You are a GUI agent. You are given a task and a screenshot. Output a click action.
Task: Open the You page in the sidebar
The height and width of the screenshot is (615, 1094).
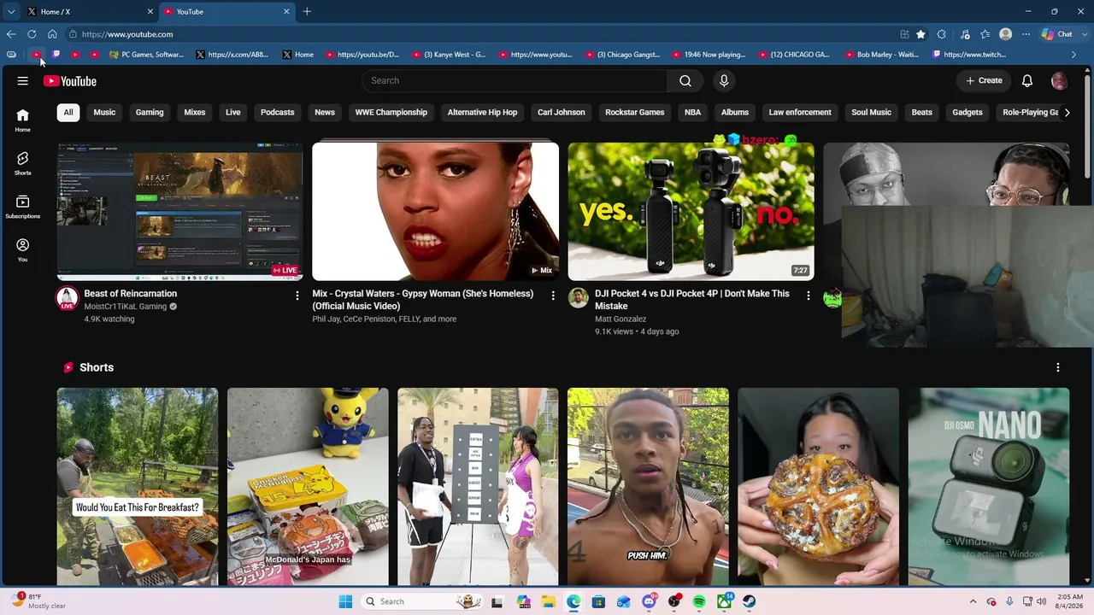click(x=23, y=250)
